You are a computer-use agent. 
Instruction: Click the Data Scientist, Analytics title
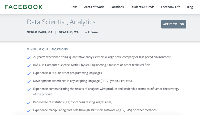[61, 22]
